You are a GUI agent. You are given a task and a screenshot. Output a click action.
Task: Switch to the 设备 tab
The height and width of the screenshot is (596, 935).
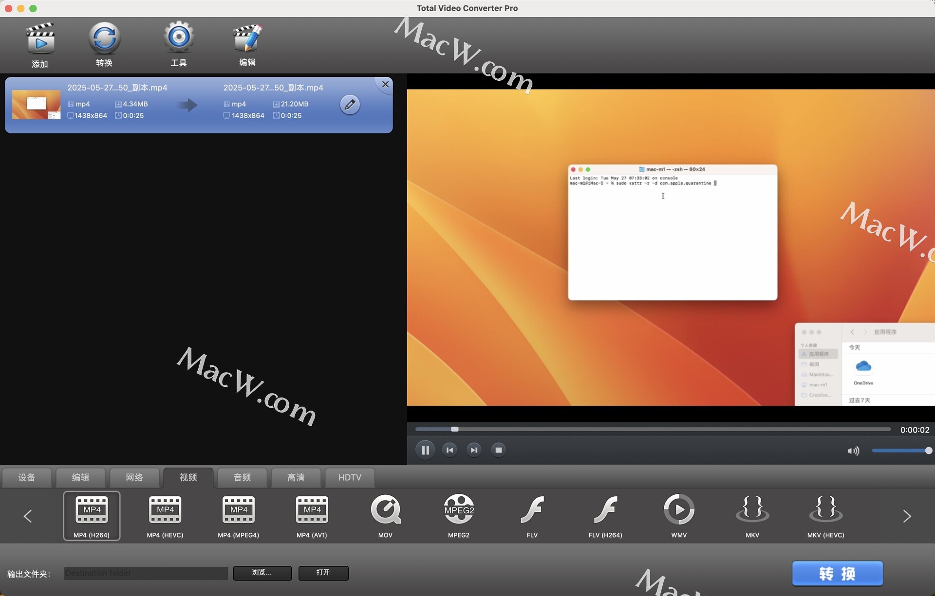pos(27,478)
